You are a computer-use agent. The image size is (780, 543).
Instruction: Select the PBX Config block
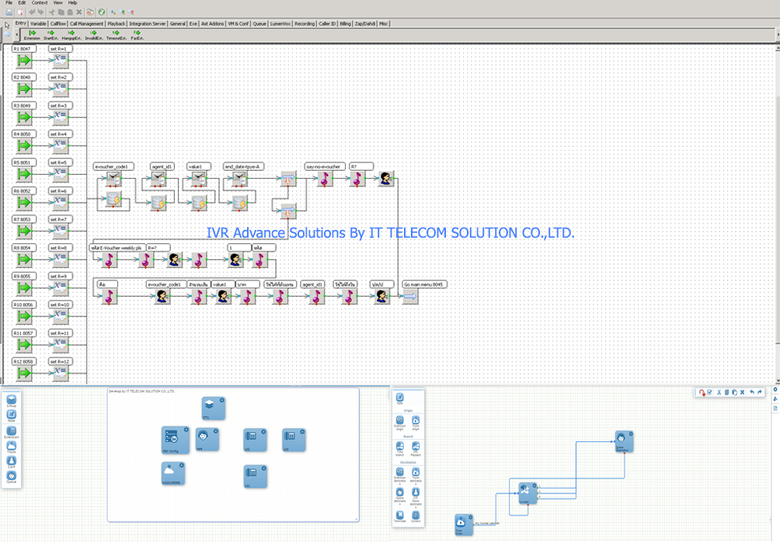pos(175,440)
